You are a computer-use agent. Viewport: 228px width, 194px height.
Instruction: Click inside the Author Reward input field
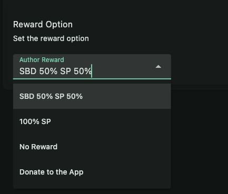pos(92,67)
